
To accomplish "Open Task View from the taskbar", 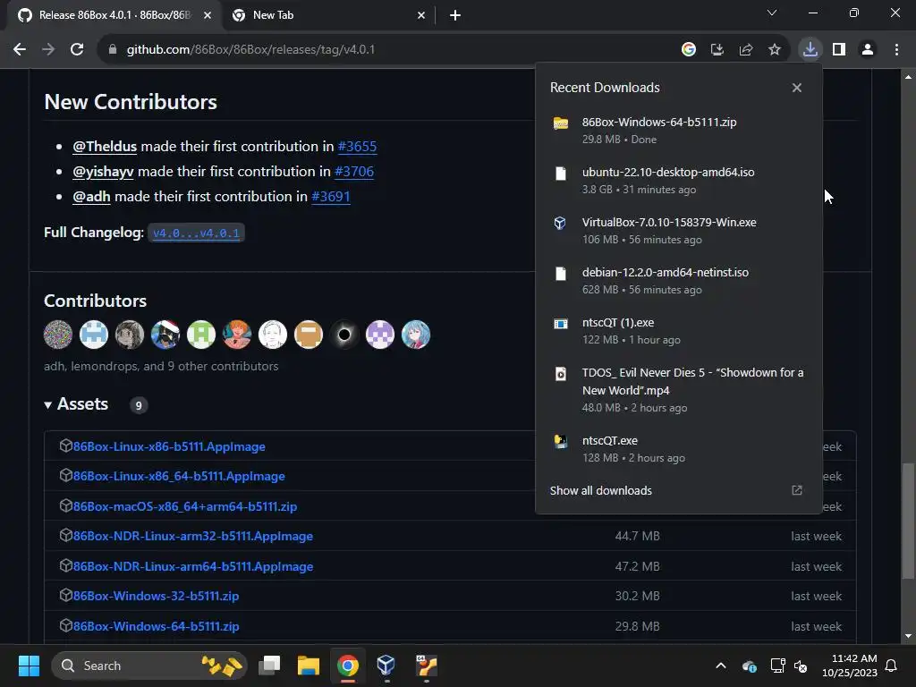I will point(270,666).
